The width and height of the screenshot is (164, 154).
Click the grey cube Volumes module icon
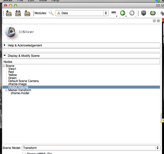pyautogui.click(x=143, y=13)
